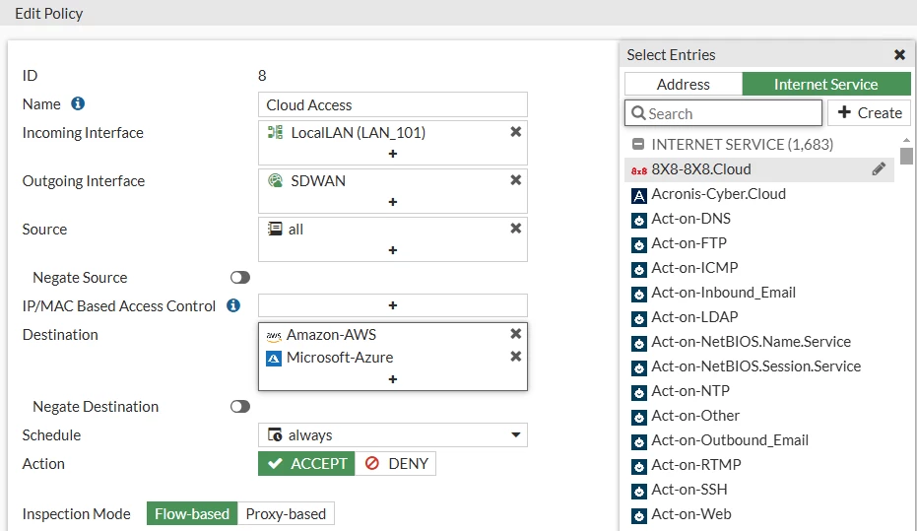Click the SDWAN globe icon
The height and width of the screenshot is (531, 917).
tap(275, 180)
